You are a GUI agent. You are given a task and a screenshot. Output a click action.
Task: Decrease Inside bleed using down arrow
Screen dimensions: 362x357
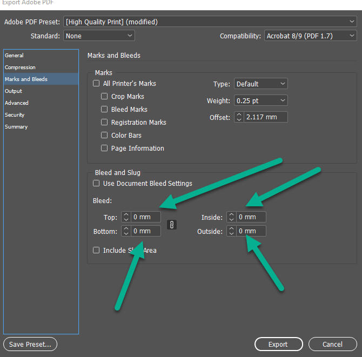click(x=231, y=219)
